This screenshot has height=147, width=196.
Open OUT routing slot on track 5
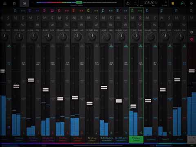point(67,64)
